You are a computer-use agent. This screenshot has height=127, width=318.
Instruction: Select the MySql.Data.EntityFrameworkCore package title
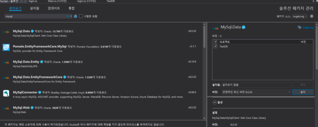[37, 77]
